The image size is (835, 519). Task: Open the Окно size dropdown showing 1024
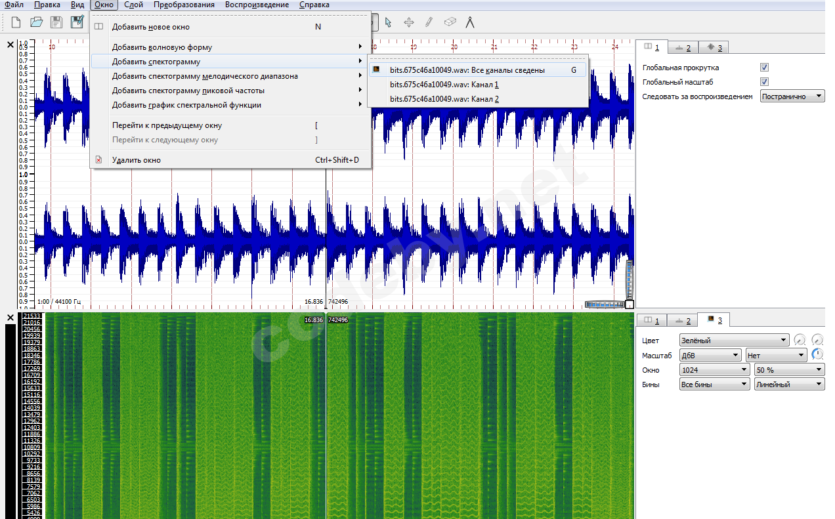tap(714, 370)
